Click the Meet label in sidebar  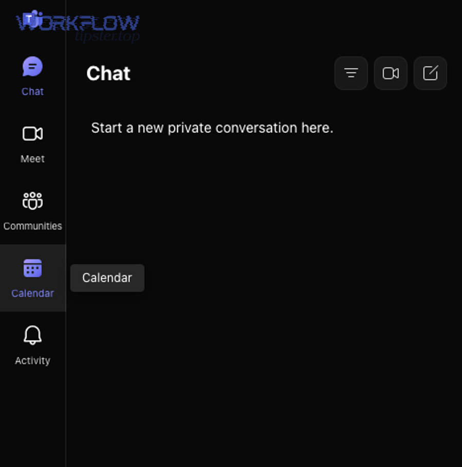[32, 159]
